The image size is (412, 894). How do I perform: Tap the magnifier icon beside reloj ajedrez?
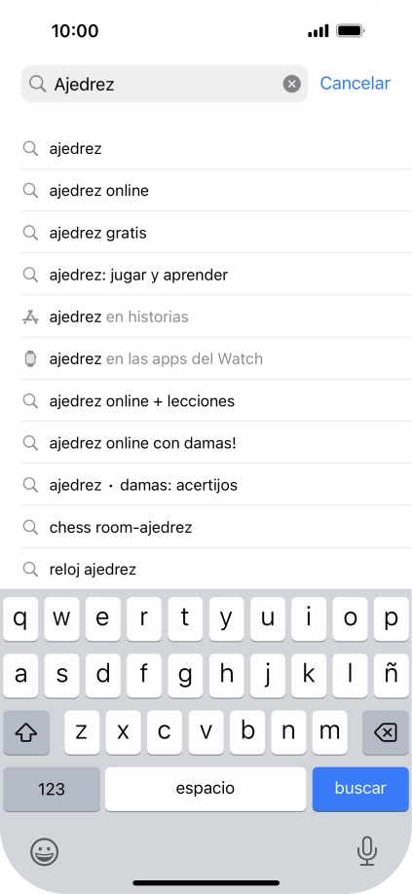30,569
